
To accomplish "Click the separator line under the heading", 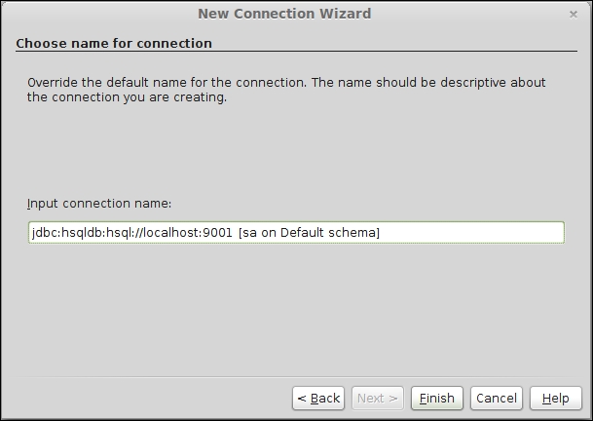I will point(296,51).
